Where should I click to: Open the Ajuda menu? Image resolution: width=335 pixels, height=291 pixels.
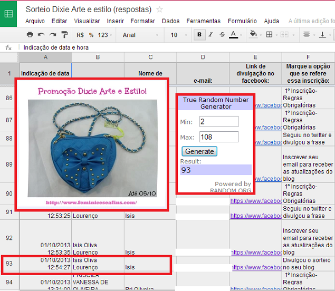tap(271, 21)
